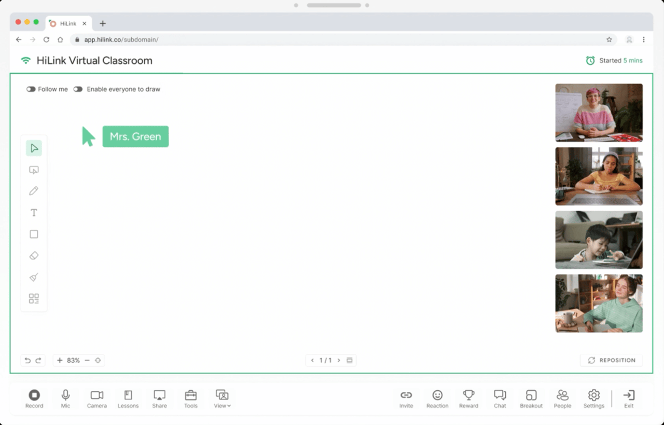
Task: Open the Invite link option
Action: 406,399
